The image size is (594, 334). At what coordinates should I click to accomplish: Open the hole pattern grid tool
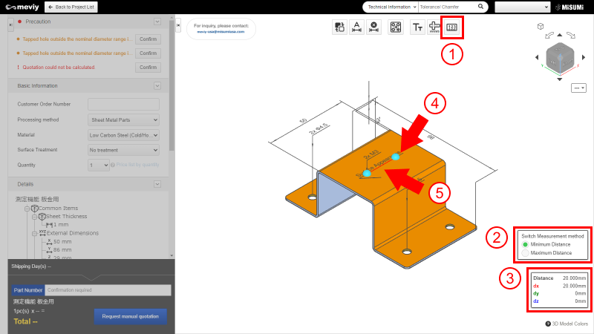click(x=396, y=27)
